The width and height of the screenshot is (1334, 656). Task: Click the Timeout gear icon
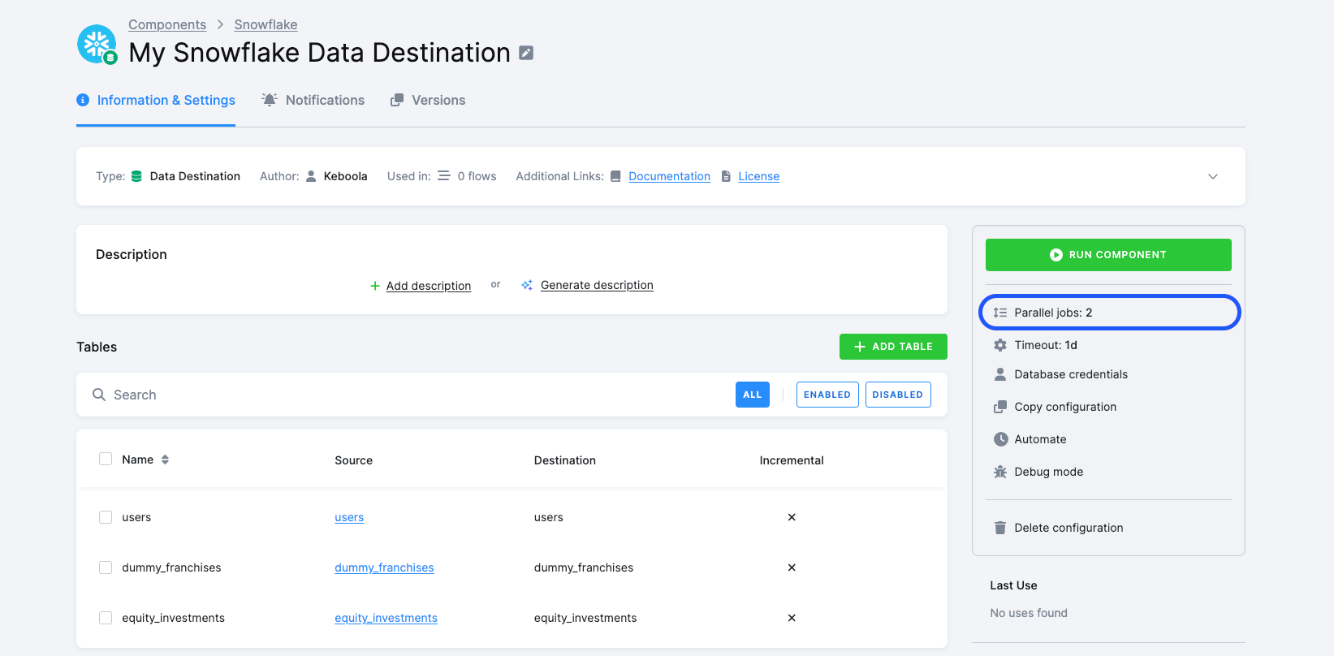[x=1000, y=345]
